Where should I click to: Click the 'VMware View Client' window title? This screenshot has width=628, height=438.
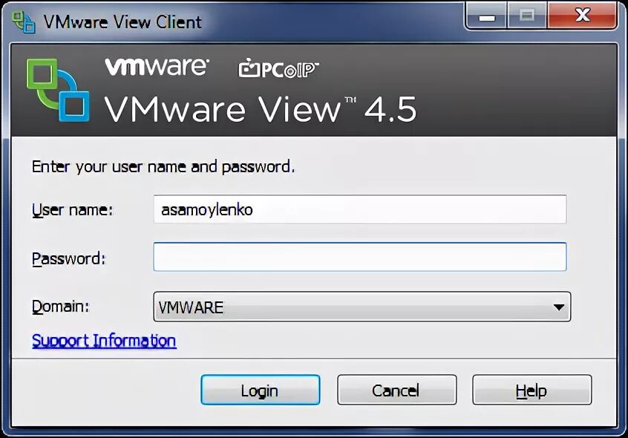coord(122,22)
